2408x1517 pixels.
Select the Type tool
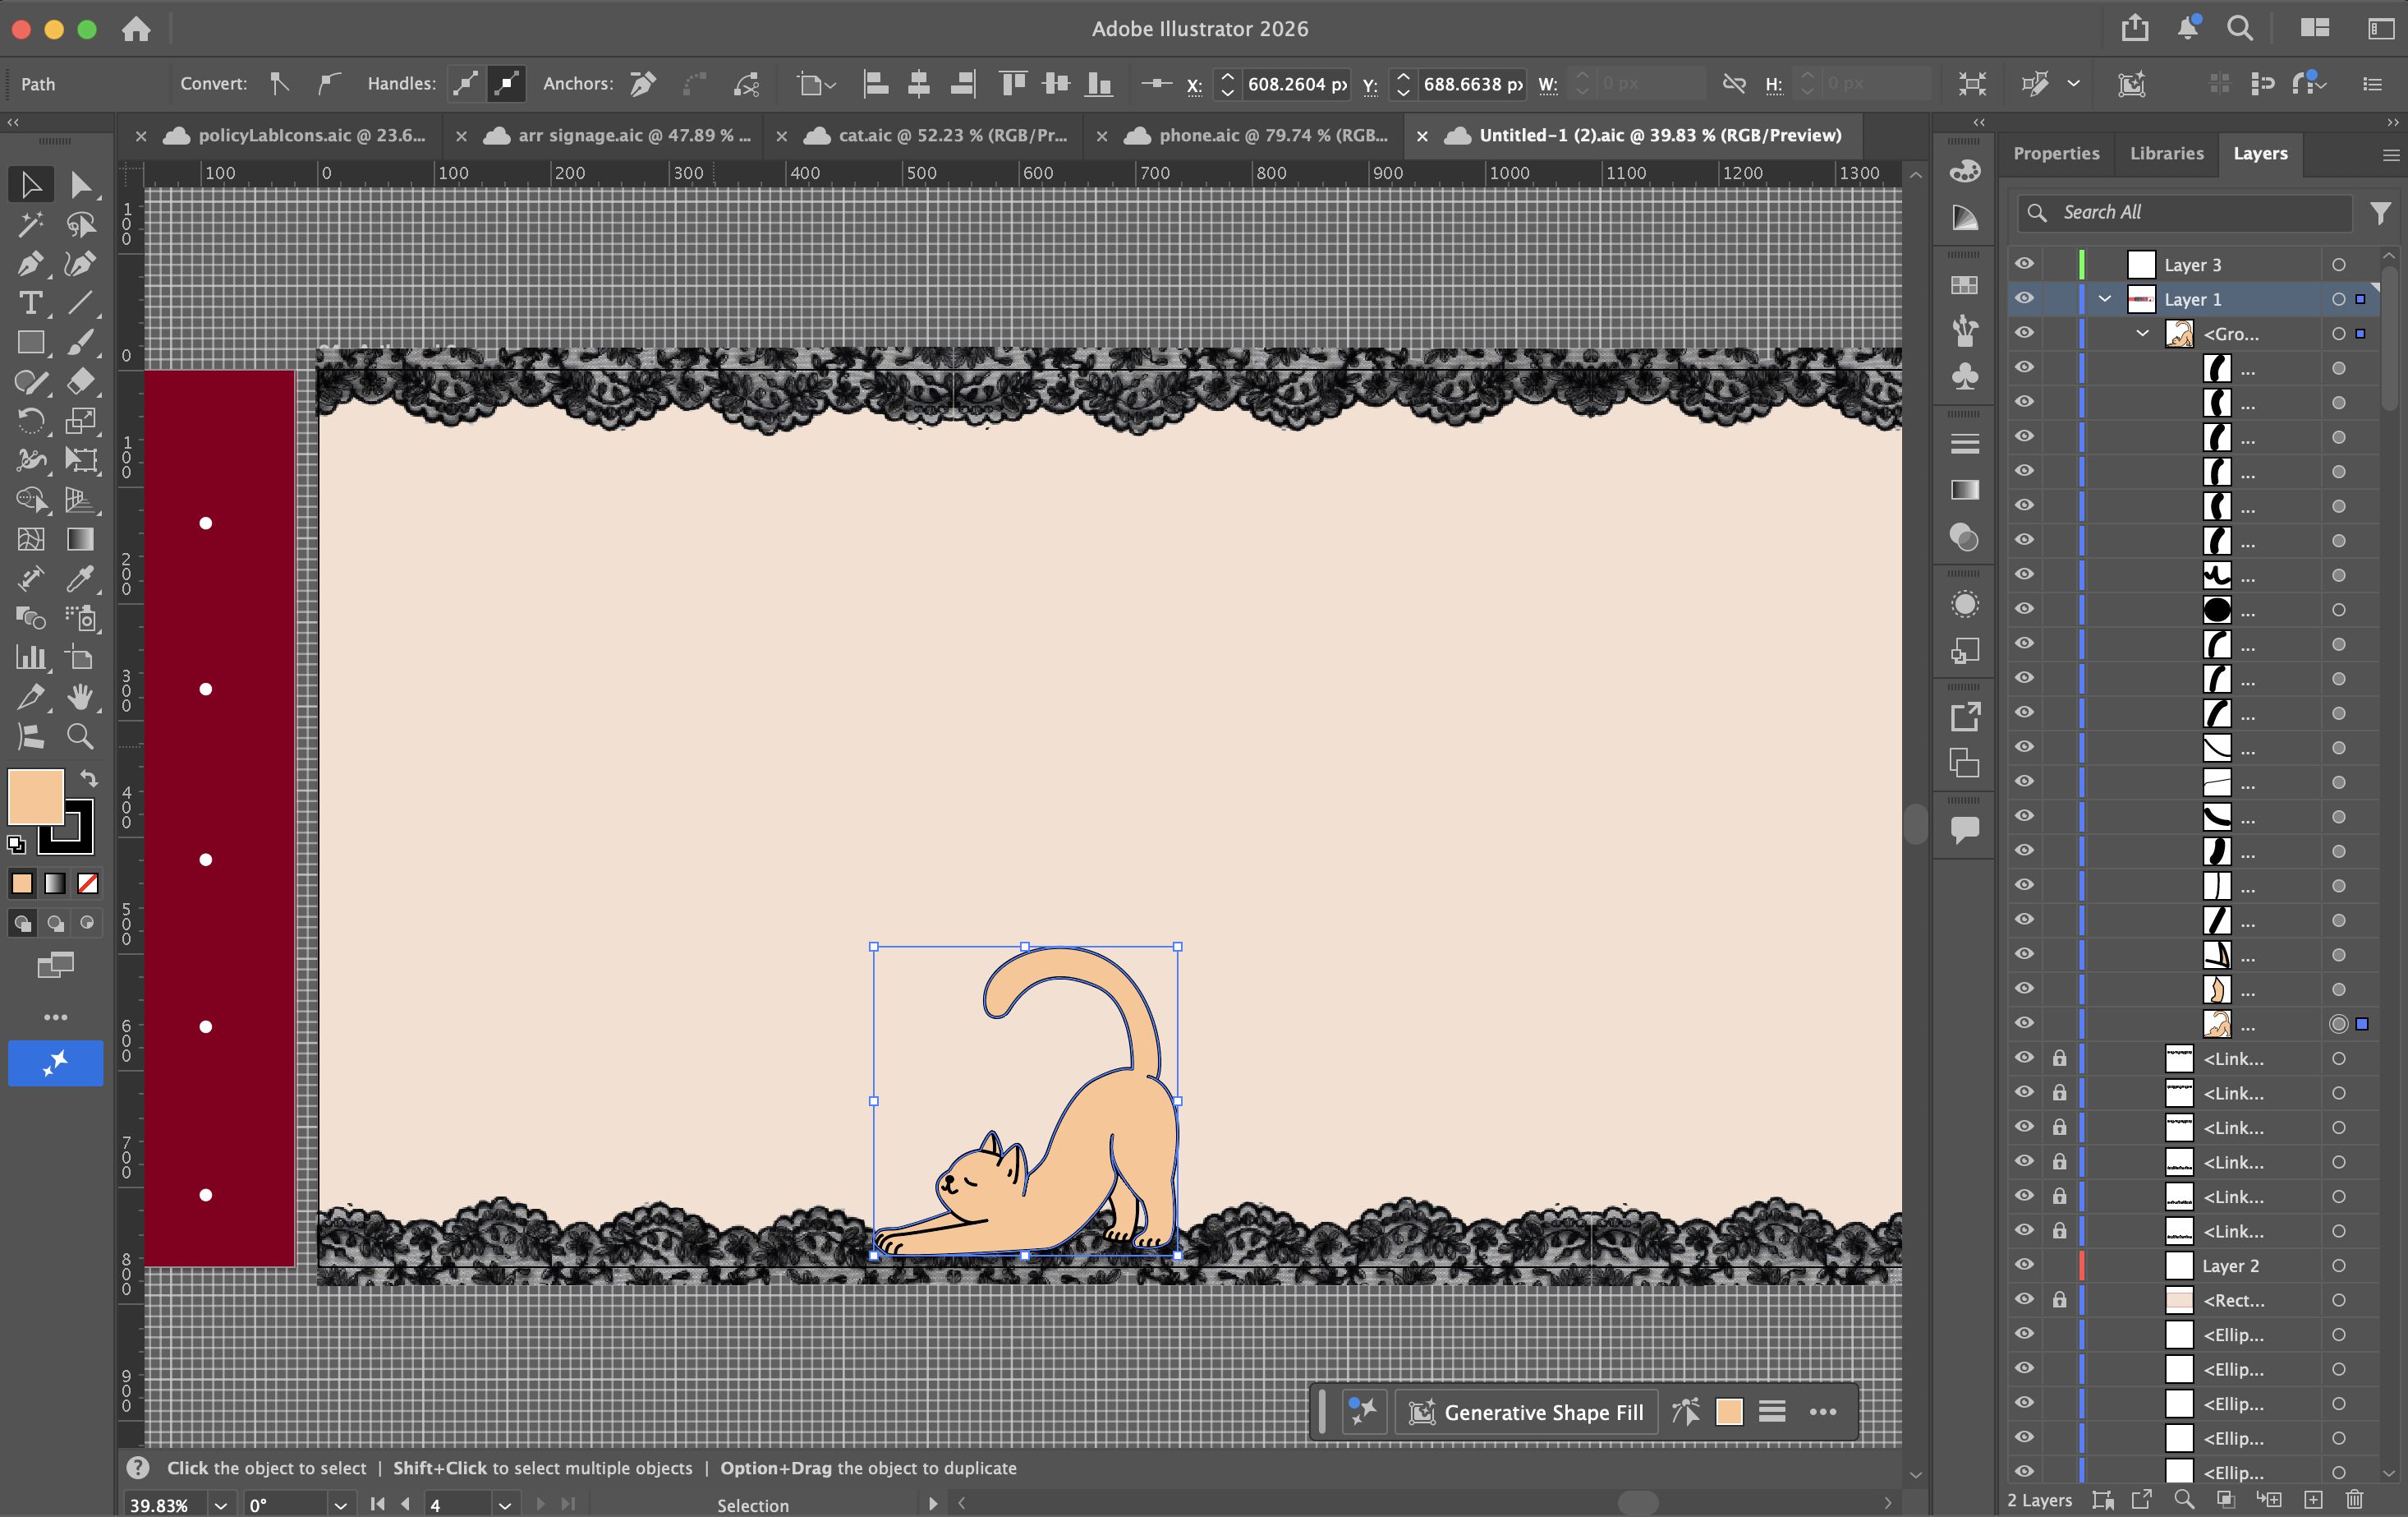click(x=30, y=303)
